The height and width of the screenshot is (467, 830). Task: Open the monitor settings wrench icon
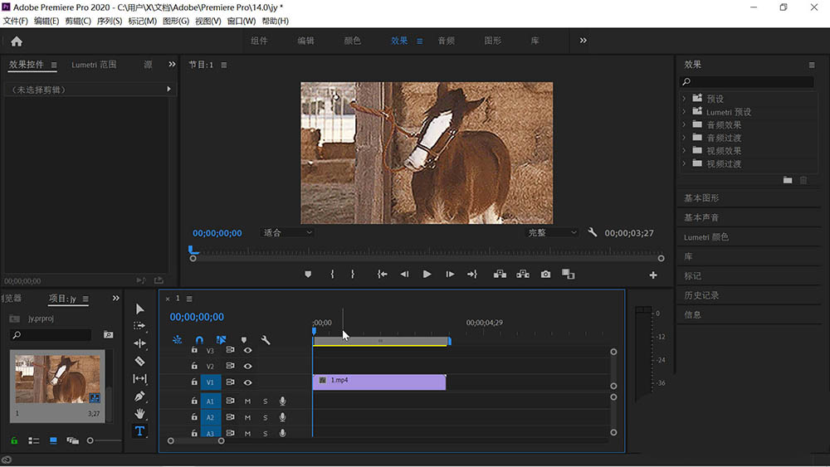pyautogui.click(x=593, y=233)
